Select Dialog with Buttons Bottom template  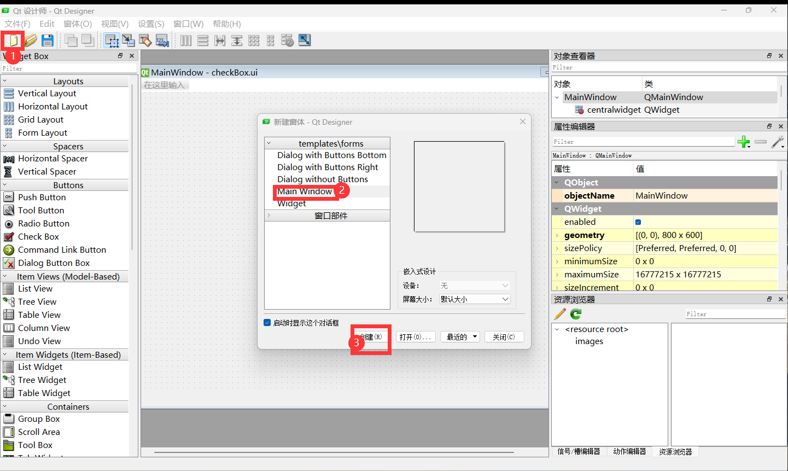[x=331, y=155]
